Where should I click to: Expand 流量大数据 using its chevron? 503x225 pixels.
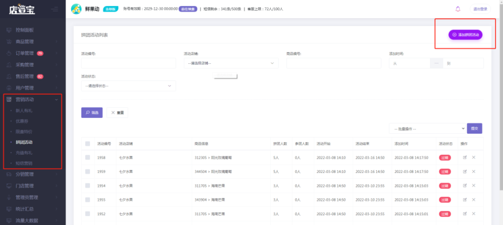point(56,221)
